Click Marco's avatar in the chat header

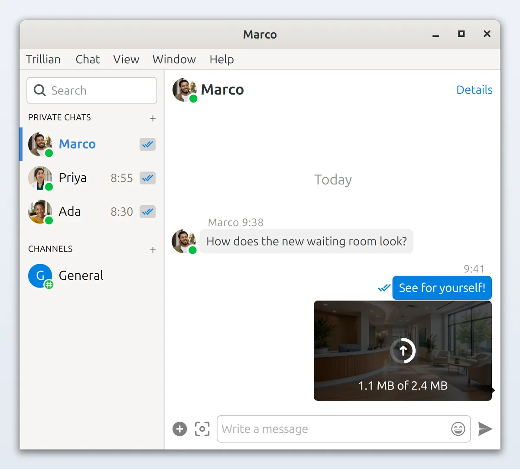click(x=185, y=90)
